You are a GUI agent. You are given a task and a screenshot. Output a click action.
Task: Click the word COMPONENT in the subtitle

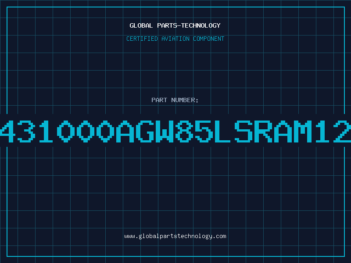209,39
